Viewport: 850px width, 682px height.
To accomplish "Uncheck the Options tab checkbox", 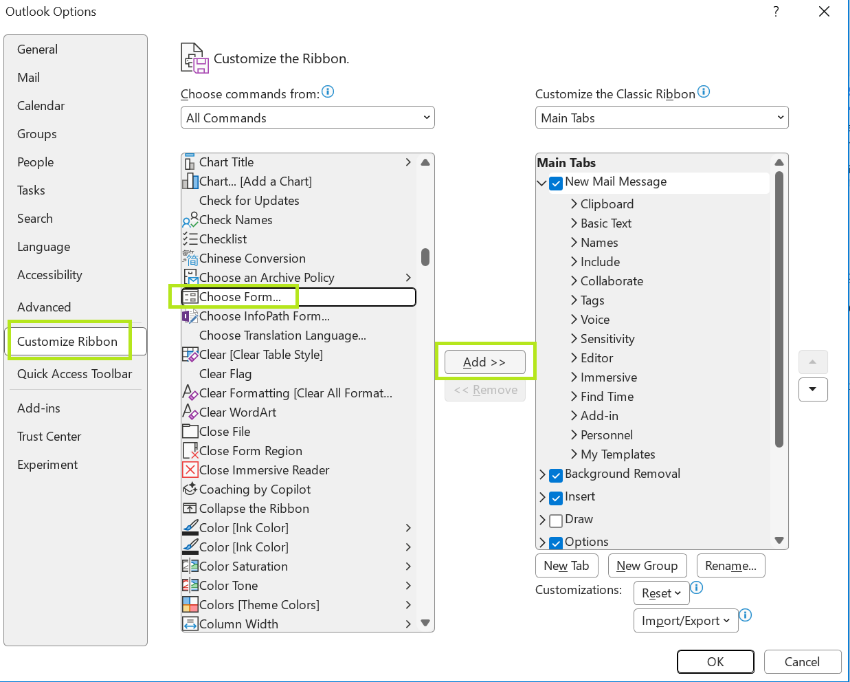I will pos(556,542).
